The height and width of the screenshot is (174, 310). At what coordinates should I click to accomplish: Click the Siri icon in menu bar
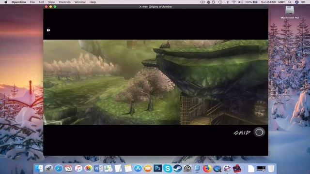(x=296, y=2)
